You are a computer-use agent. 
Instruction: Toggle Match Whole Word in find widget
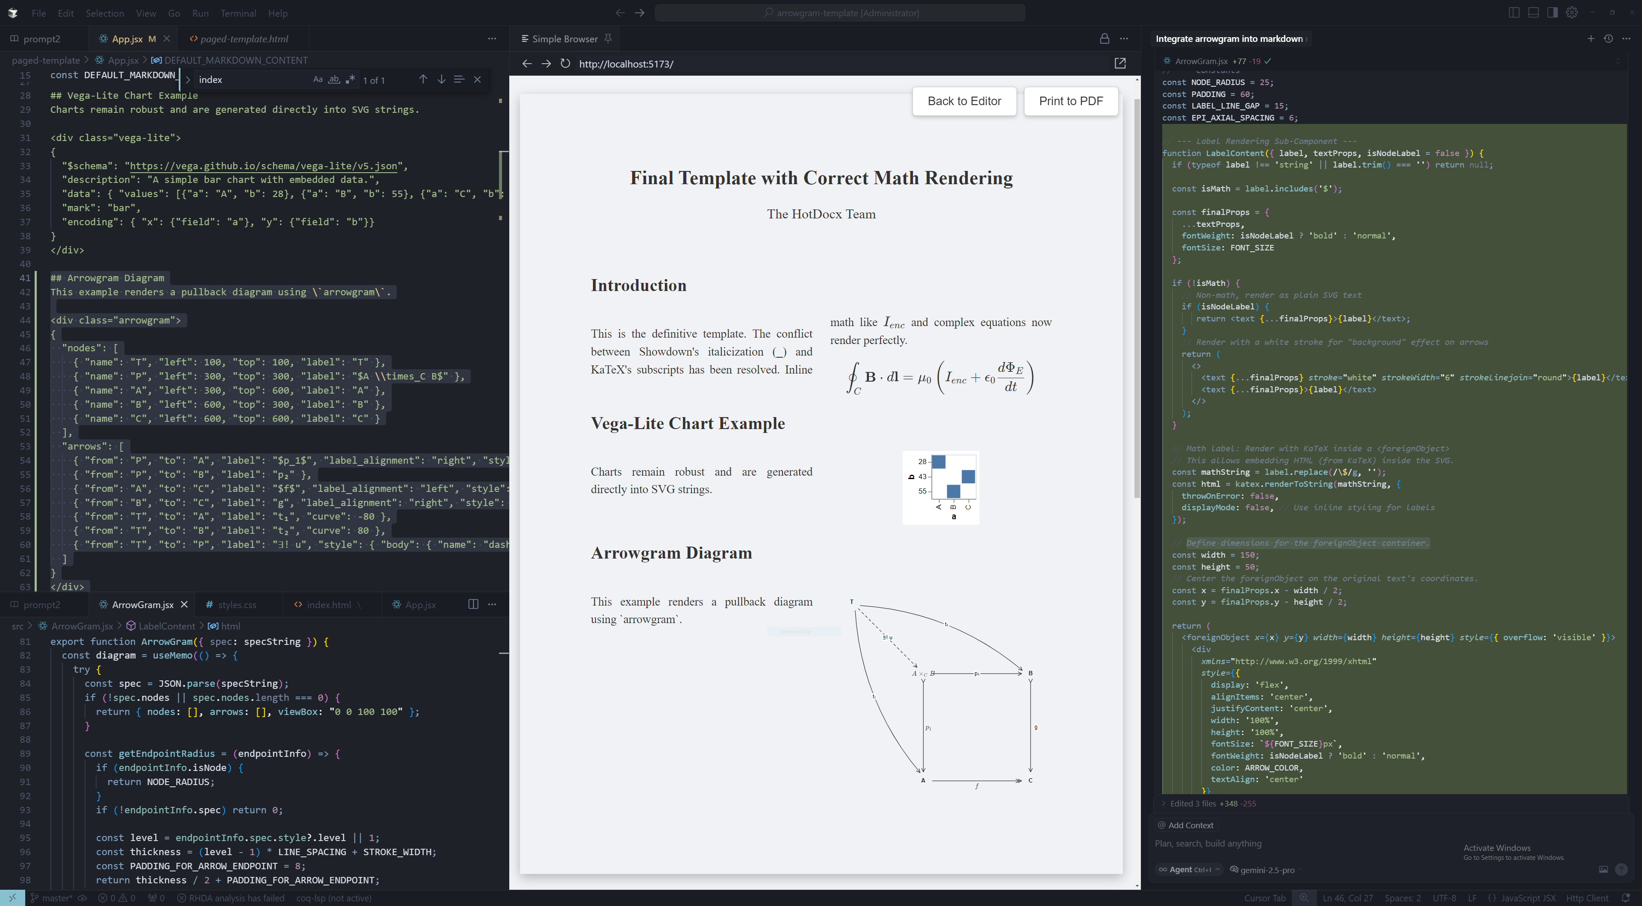pos(334,79)
